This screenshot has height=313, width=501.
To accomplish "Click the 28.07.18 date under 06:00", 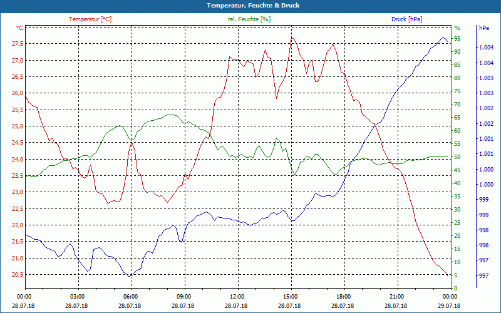I will tap(130, 305).
